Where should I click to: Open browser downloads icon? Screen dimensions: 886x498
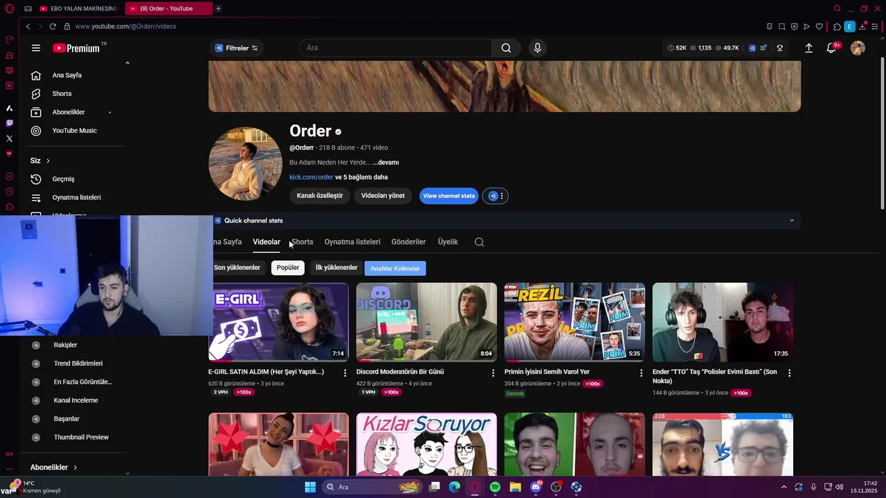point(862,26)
